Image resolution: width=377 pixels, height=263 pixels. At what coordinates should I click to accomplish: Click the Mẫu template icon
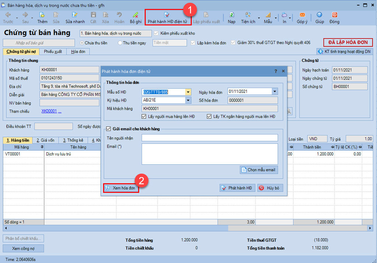point(268,18)
